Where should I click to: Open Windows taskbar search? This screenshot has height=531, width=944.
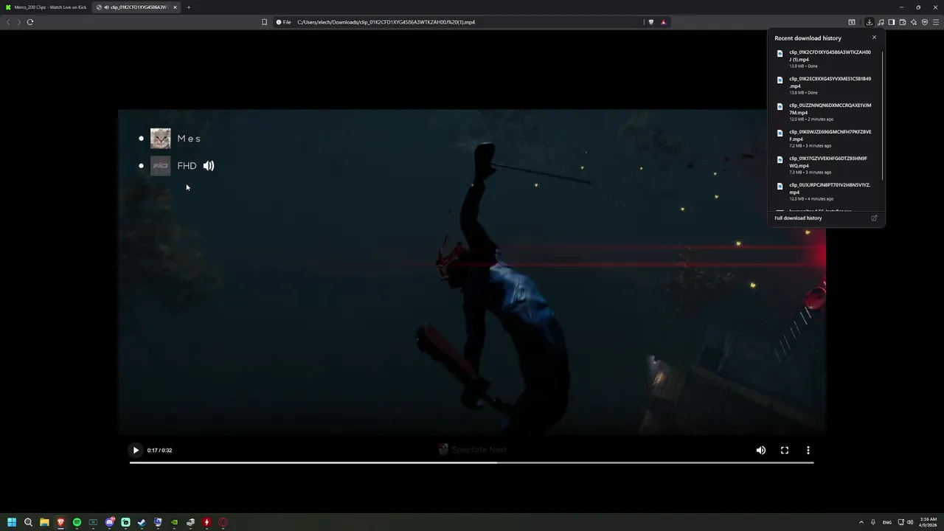[28, 522]
